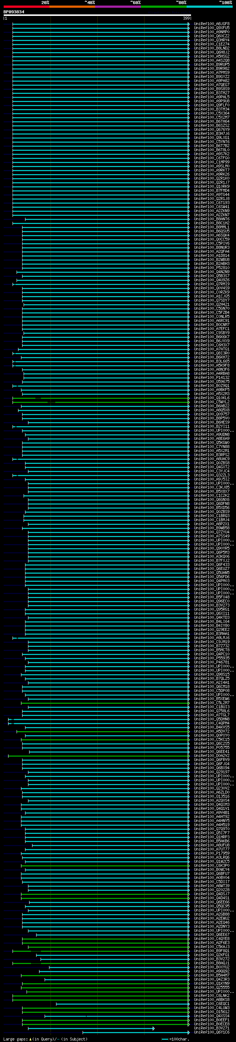This screenshot has width=236, height=1042.
Task: Select hit label UniRef100_C1MP99
Action: (x=212, y=162)
